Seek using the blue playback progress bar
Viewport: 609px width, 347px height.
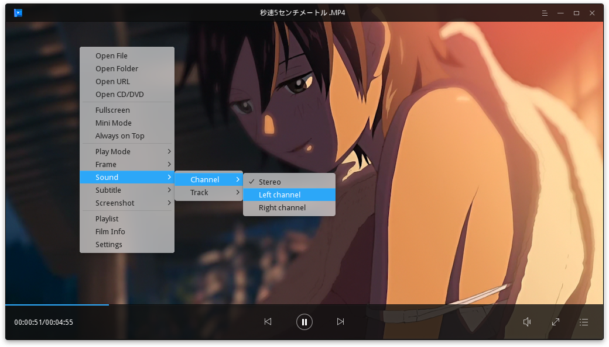[x=57, y=305]
